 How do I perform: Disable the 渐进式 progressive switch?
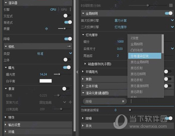tap(68, 22)
